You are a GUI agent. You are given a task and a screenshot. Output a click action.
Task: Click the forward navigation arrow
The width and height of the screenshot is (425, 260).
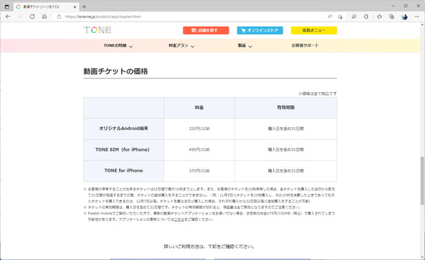[x=20, y=17]
